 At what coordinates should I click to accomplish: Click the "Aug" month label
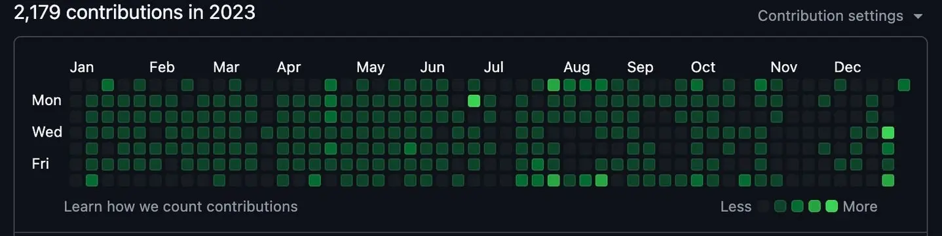(x=577, y=67)
